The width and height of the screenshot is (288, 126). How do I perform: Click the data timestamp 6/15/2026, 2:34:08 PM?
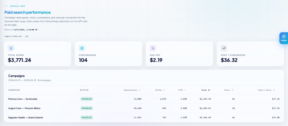click(x=26, y=30)
